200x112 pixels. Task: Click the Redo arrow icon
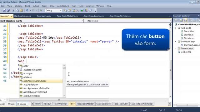(x=33, y=10)
